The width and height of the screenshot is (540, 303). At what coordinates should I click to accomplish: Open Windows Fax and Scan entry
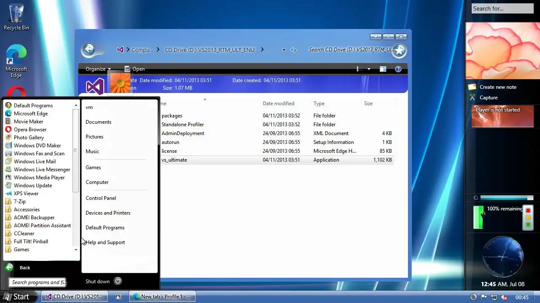pos(39,153)
